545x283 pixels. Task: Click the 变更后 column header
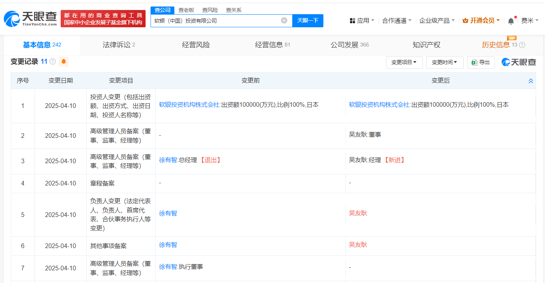[441, 81]
